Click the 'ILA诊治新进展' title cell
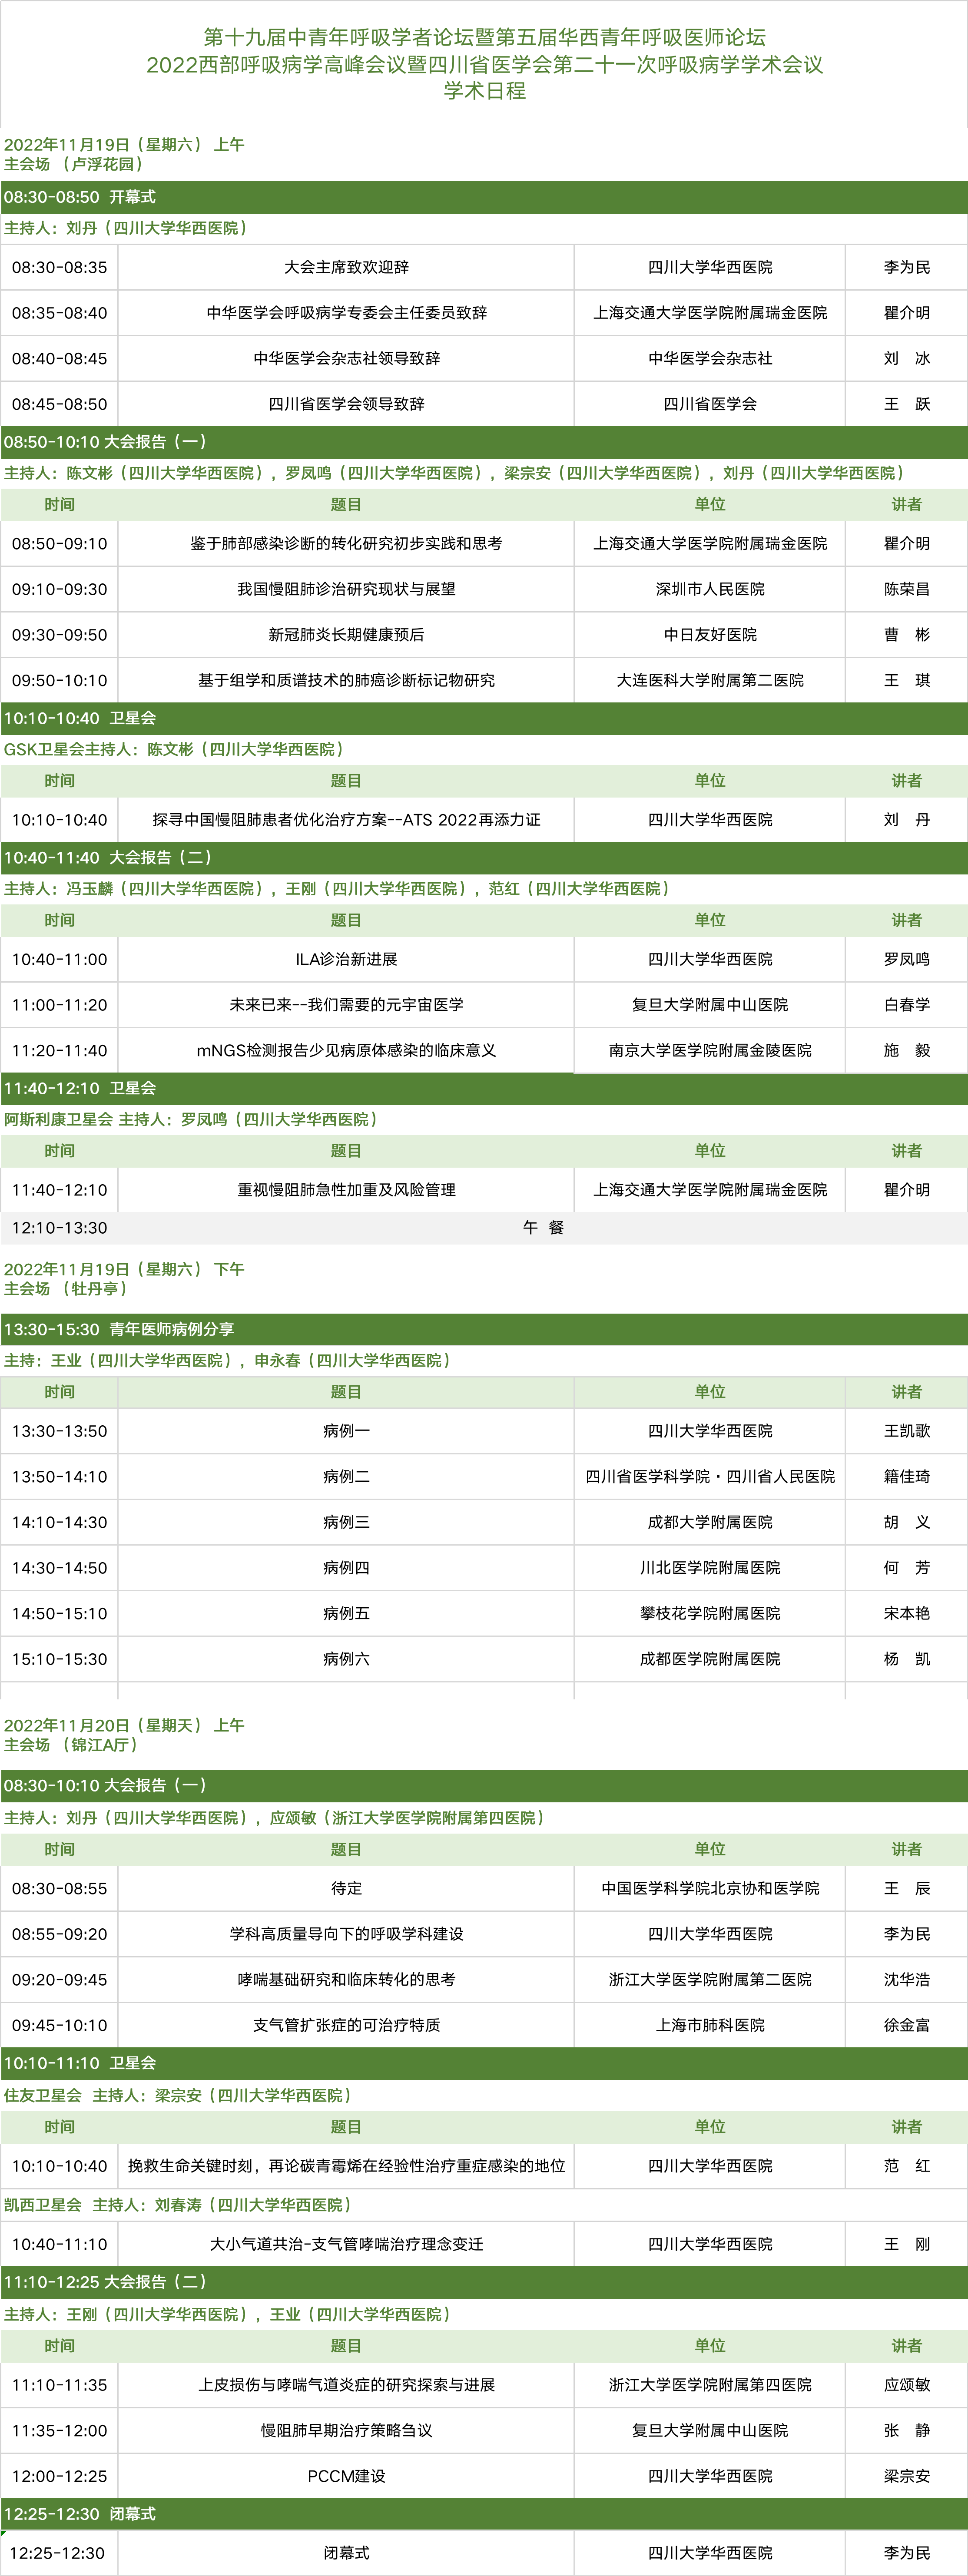The width and height of the screenshot is (968, 2576). [x=346, y=960]
